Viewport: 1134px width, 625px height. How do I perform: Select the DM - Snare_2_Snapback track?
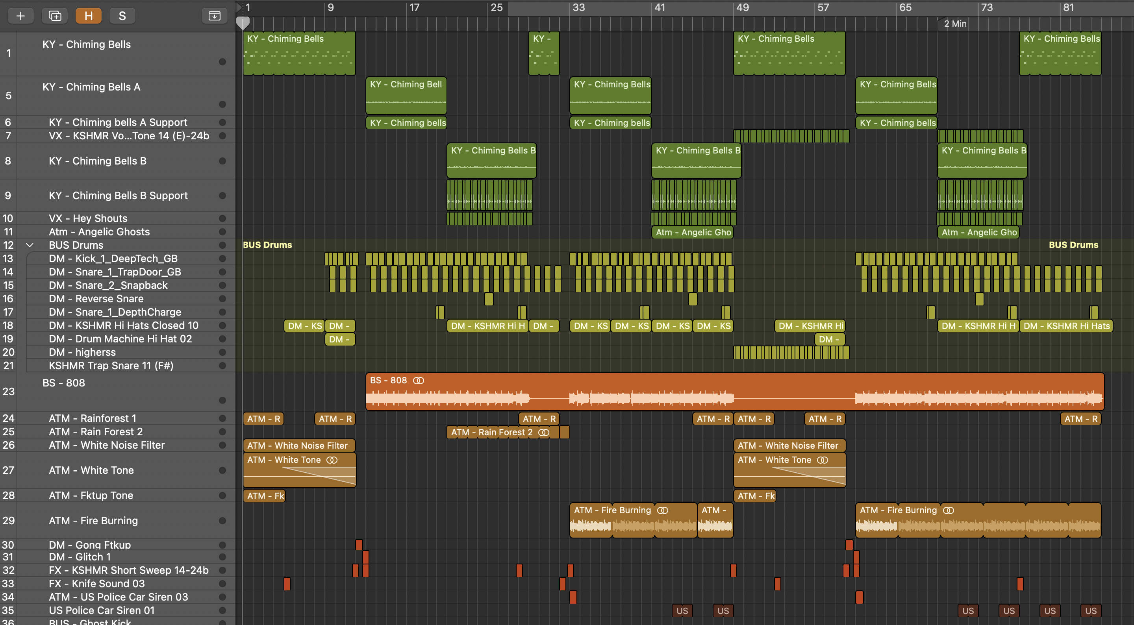point(118,285)
